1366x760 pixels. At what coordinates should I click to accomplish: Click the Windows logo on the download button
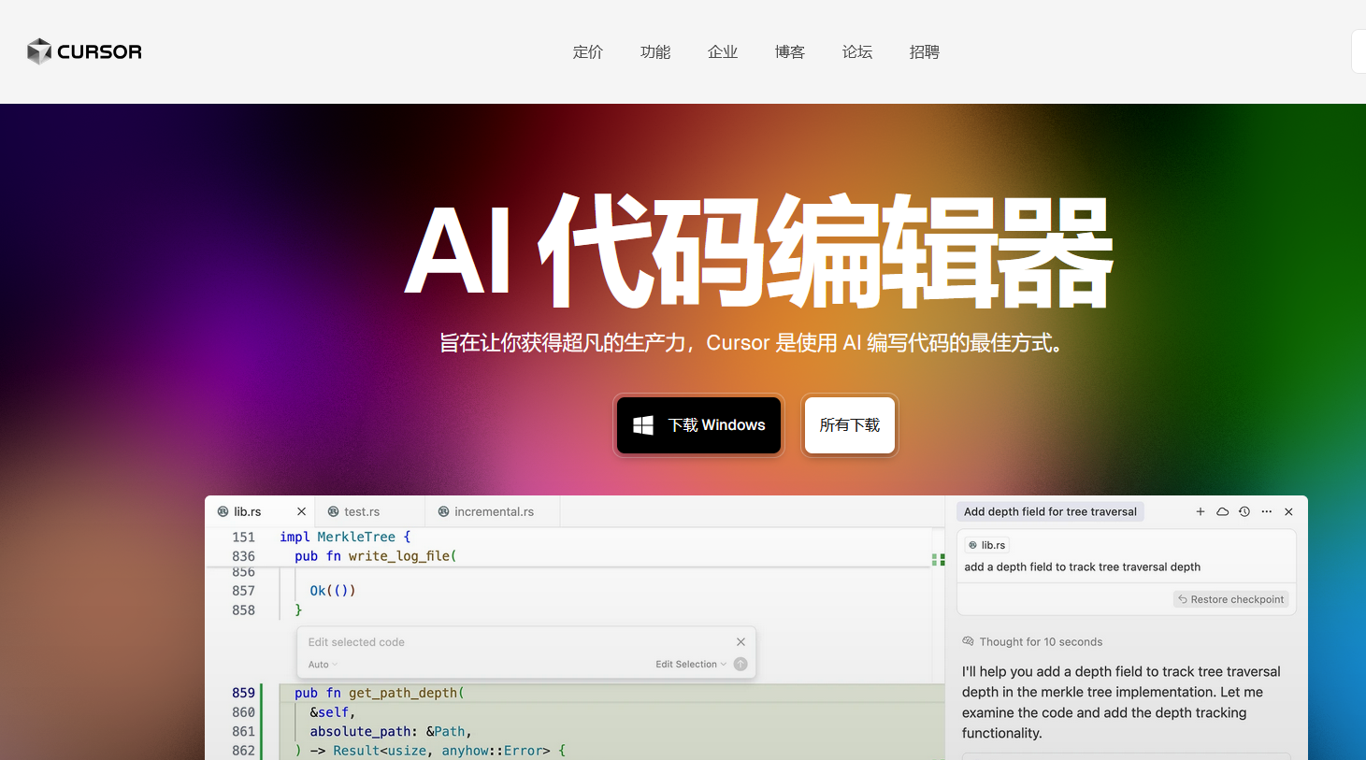click(643, 424)
